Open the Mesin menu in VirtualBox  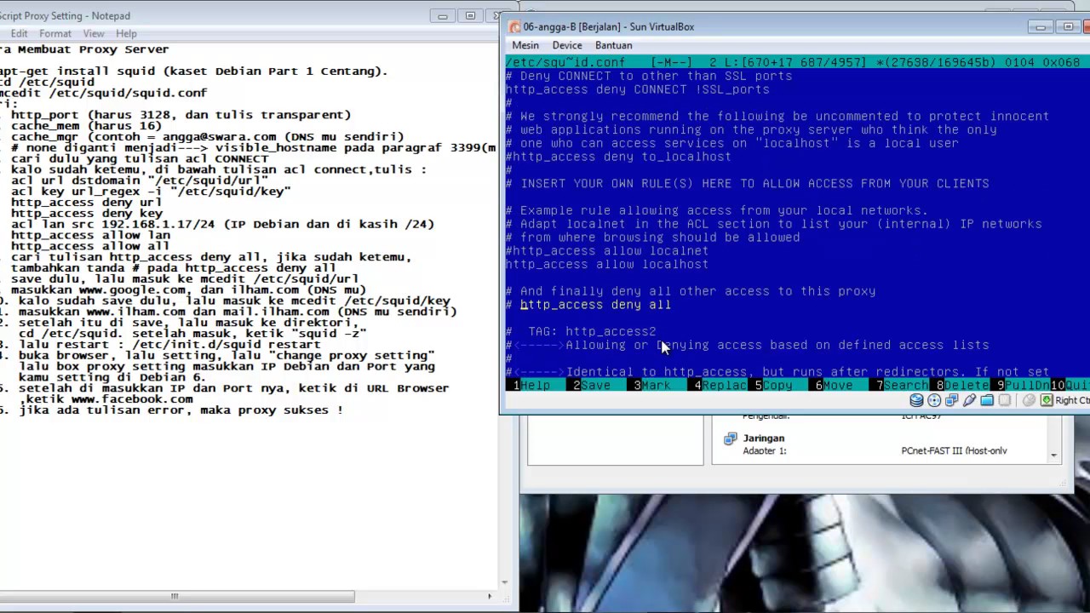tap(525, 45)
